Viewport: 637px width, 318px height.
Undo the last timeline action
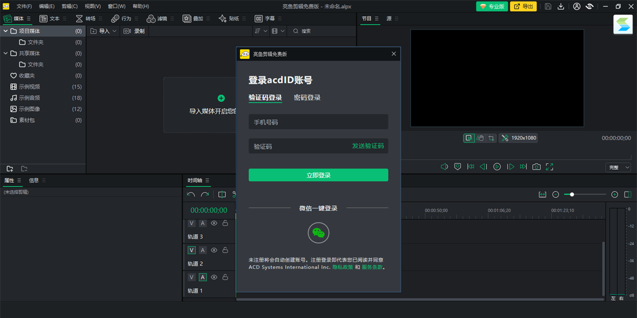(191, 195)
